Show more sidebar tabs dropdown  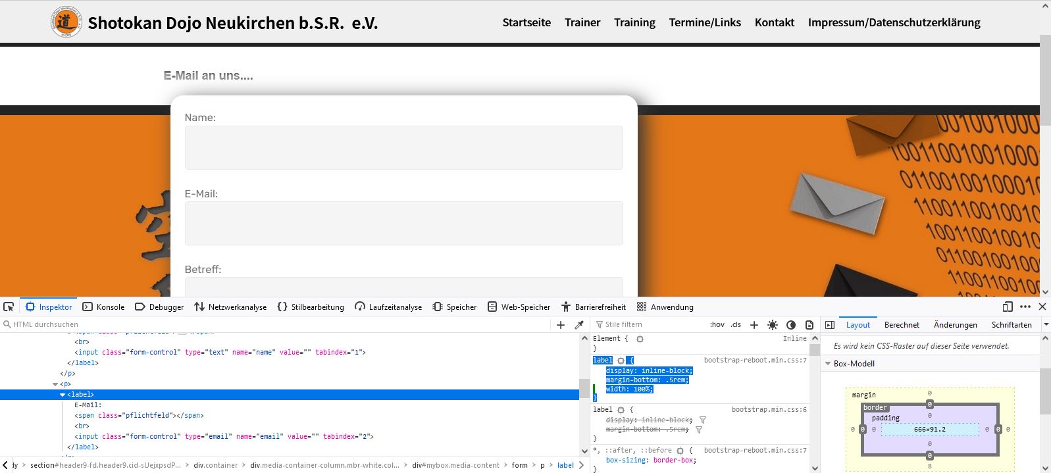click(1046, 324)
